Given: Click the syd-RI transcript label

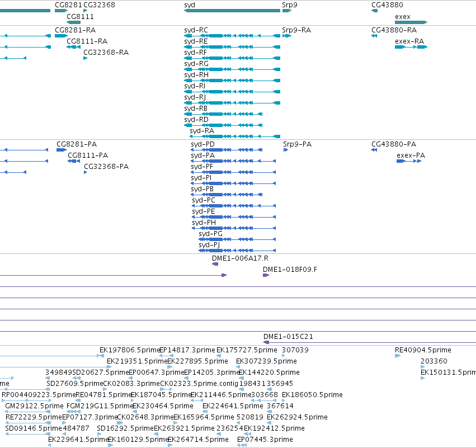Looking at the screenshot, I should click(195, 86).
